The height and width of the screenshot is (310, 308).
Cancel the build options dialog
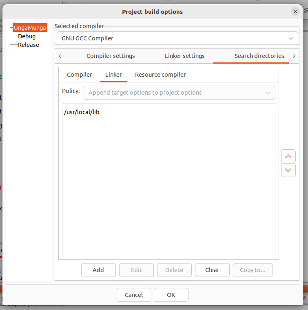tap(134, 295)
